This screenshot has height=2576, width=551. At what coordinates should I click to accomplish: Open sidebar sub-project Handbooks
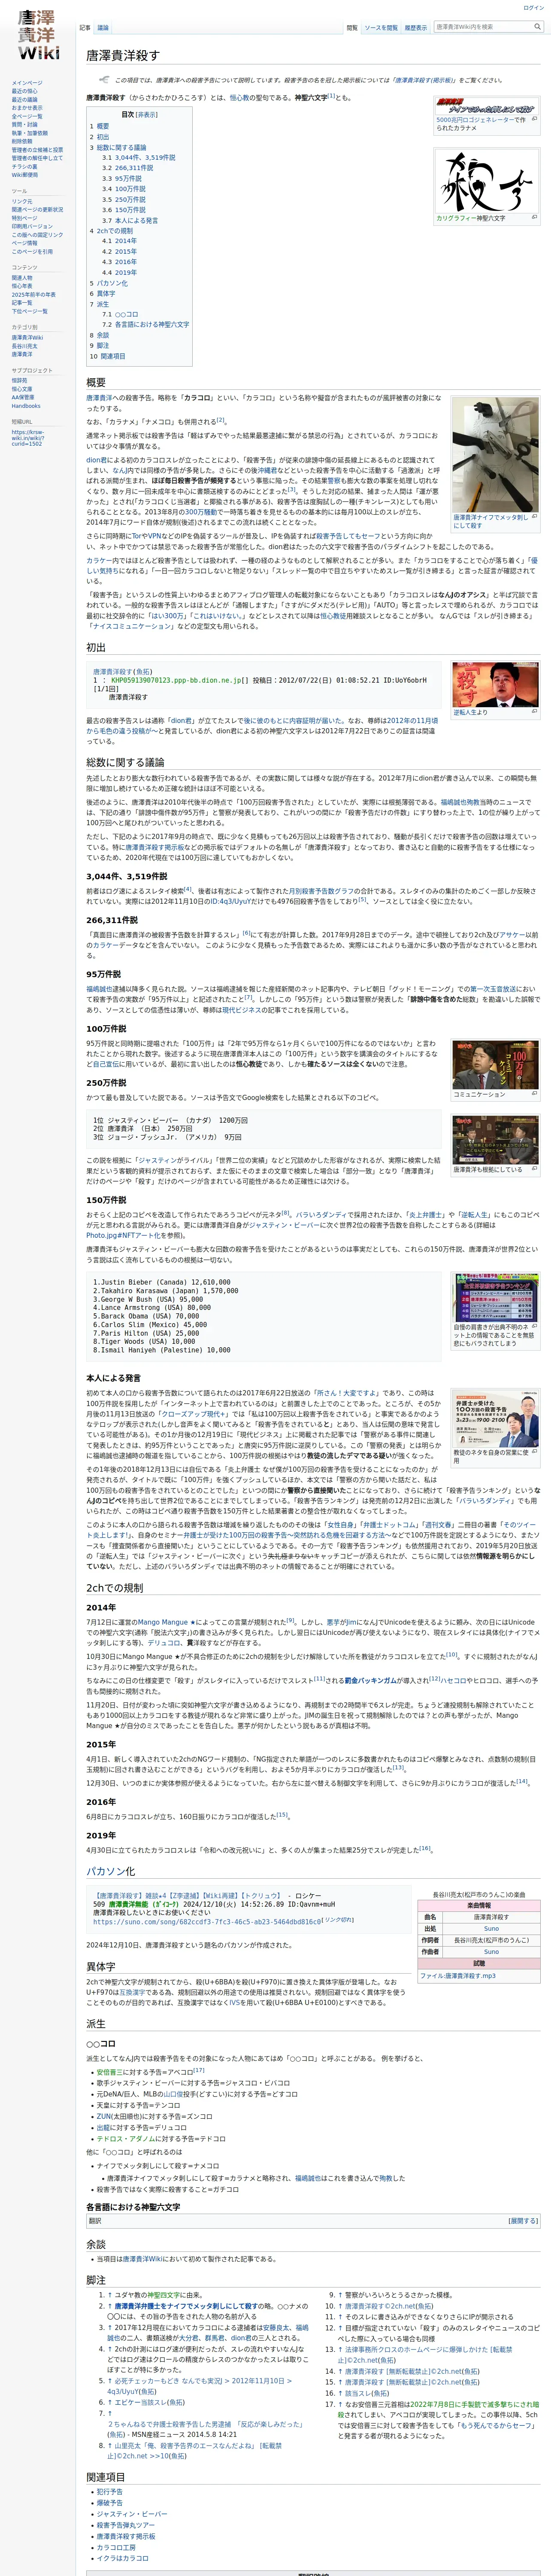26,406
